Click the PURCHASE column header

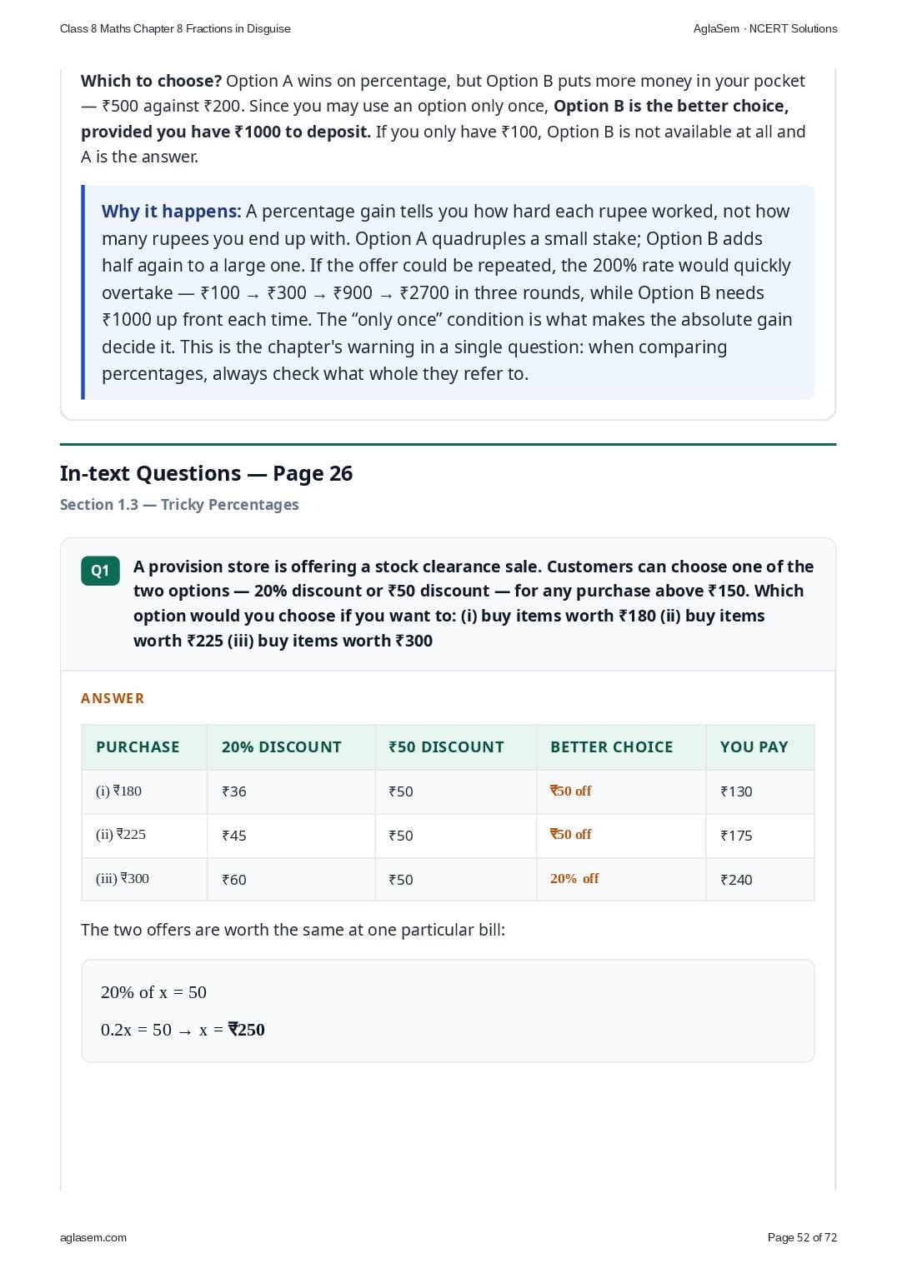click(x=138, y=747)
